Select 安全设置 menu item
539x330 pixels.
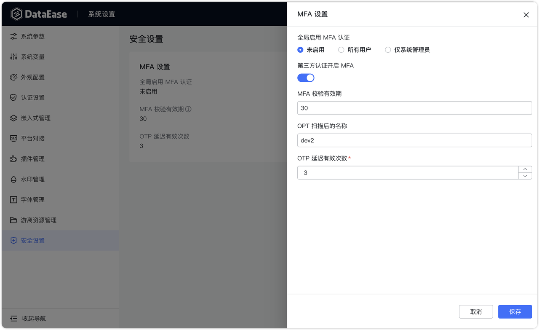tap(60, 241)
